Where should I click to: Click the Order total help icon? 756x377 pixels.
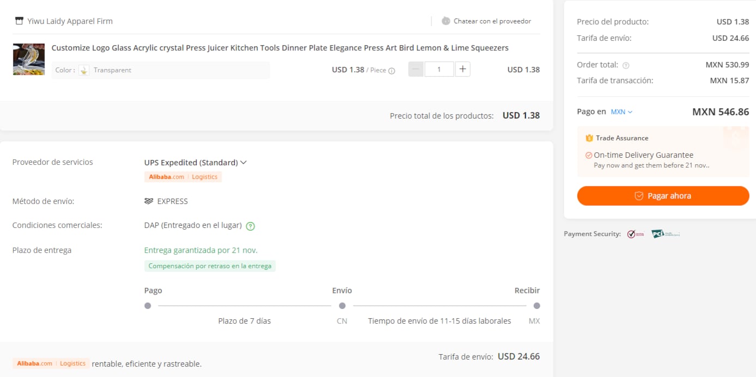(x=626, y=65)
